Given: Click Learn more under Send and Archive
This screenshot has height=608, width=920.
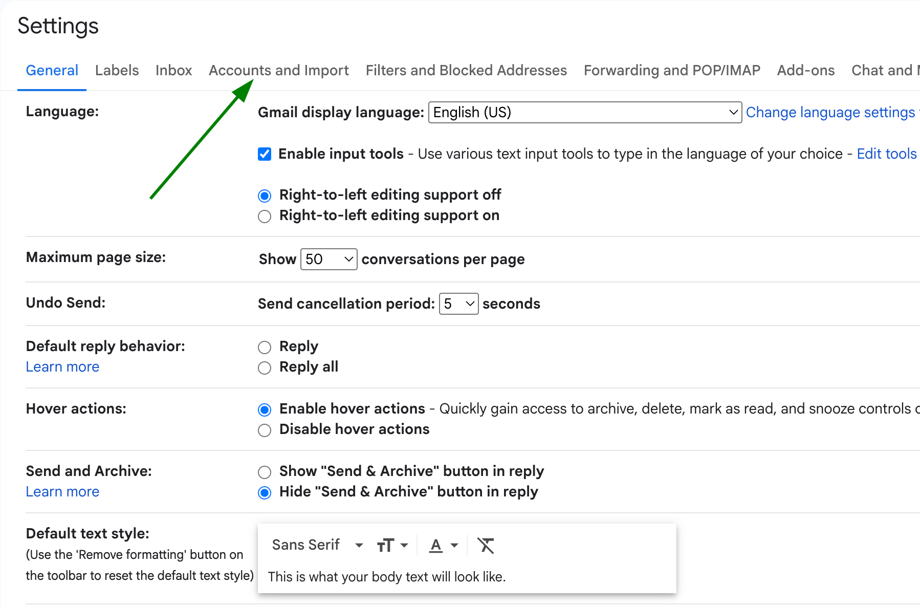Looking at the screenshot, I should click(62, 491).
